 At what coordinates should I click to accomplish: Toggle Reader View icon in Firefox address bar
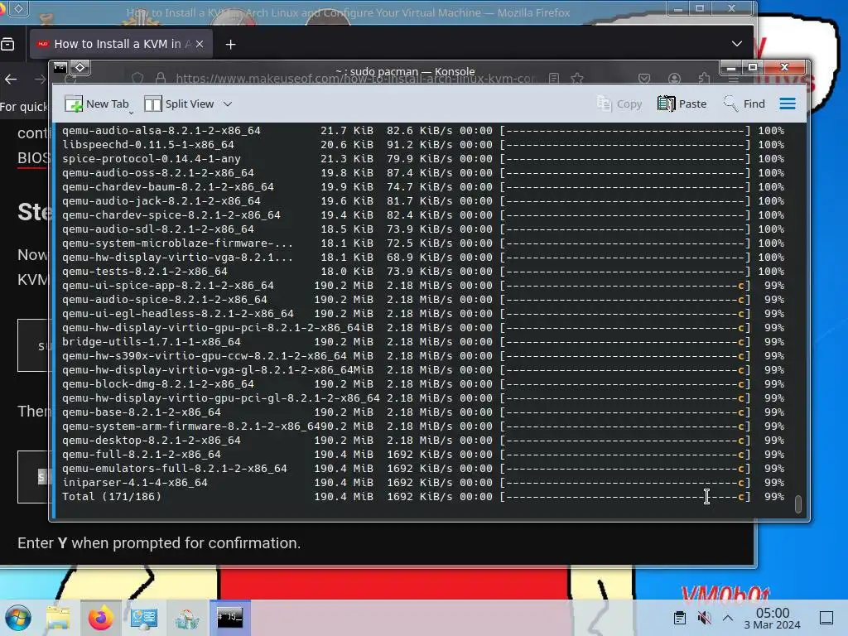554,79
